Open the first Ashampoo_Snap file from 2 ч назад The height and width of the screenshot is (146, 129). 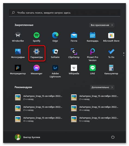pos(39,98)
